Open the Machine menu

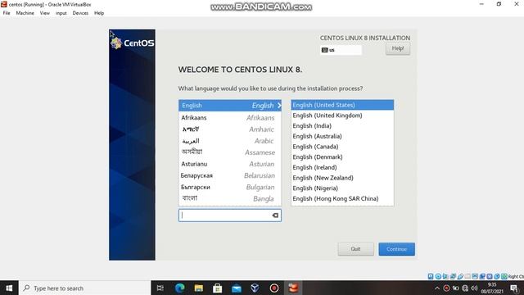click(25, 13)
